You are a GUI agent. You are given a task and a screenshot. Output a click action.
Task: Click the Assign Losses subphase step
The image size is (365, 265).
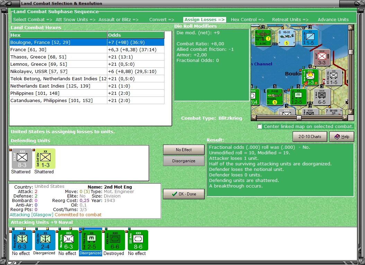[205, 19]
